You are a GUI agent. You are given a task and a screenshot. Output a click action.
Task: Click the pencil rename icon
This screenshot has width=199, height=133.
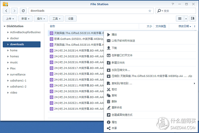108,107
